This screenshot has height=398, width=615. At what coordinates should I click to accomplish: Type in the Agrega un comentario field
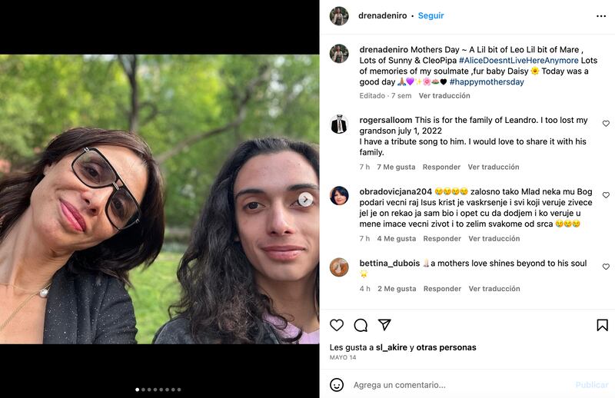pos(454,385)
